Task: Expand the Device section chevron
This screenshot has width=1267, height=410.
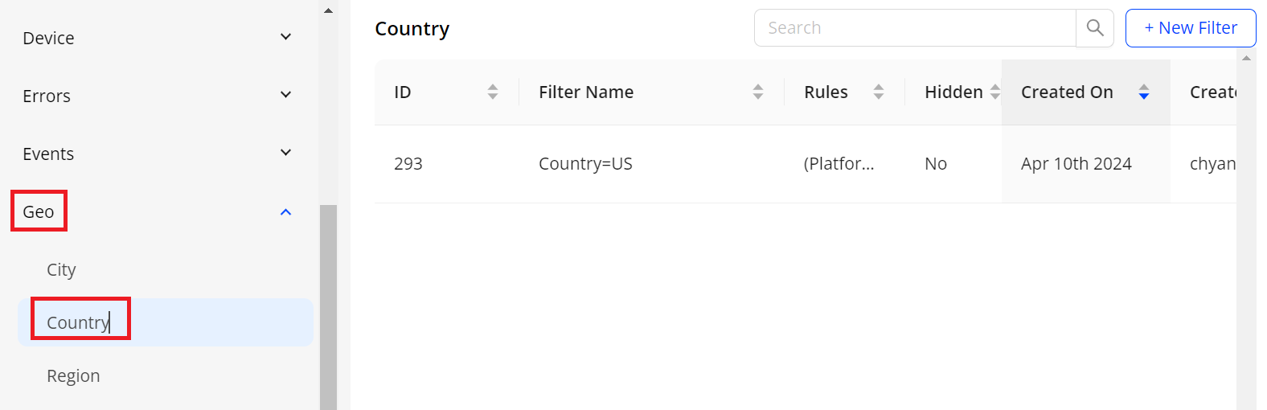Action: click(x=285, y=38)
